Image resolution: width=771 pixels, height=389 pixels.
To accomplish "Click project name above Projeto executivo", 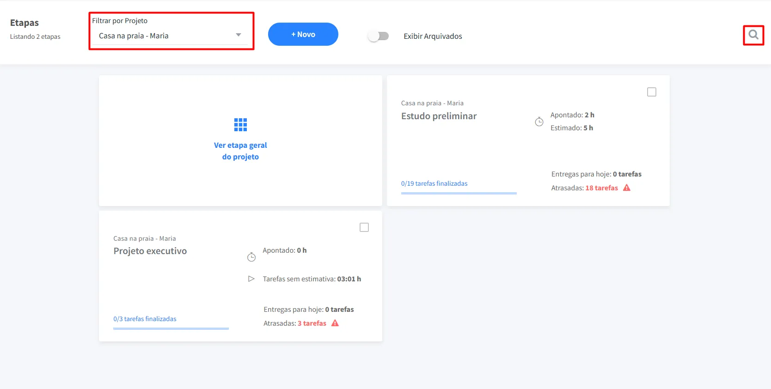I will coord(145,238).
